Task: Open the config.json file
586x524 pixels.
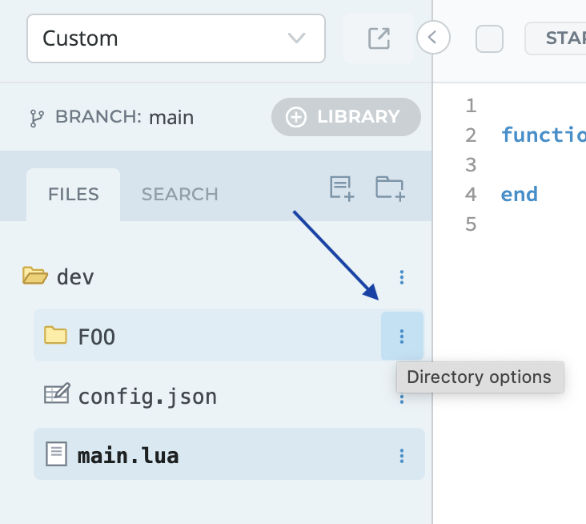Action: click(146, 397)
